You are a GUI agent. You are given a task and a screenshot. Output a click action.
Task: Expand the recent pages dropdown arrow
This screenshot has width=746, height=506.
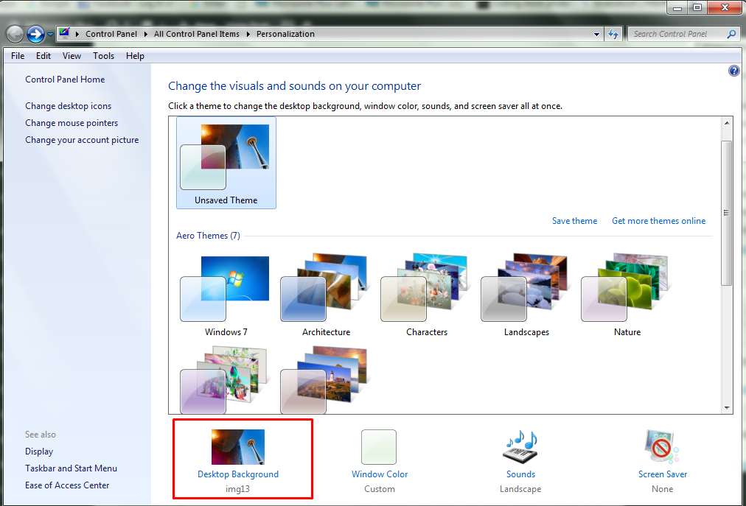50,34
